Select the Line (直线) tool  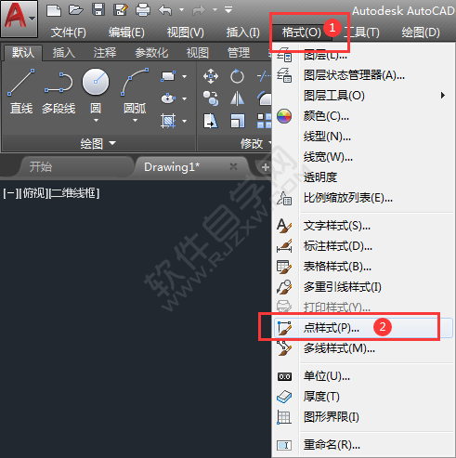pyautogui.click(x=21, y=92)
